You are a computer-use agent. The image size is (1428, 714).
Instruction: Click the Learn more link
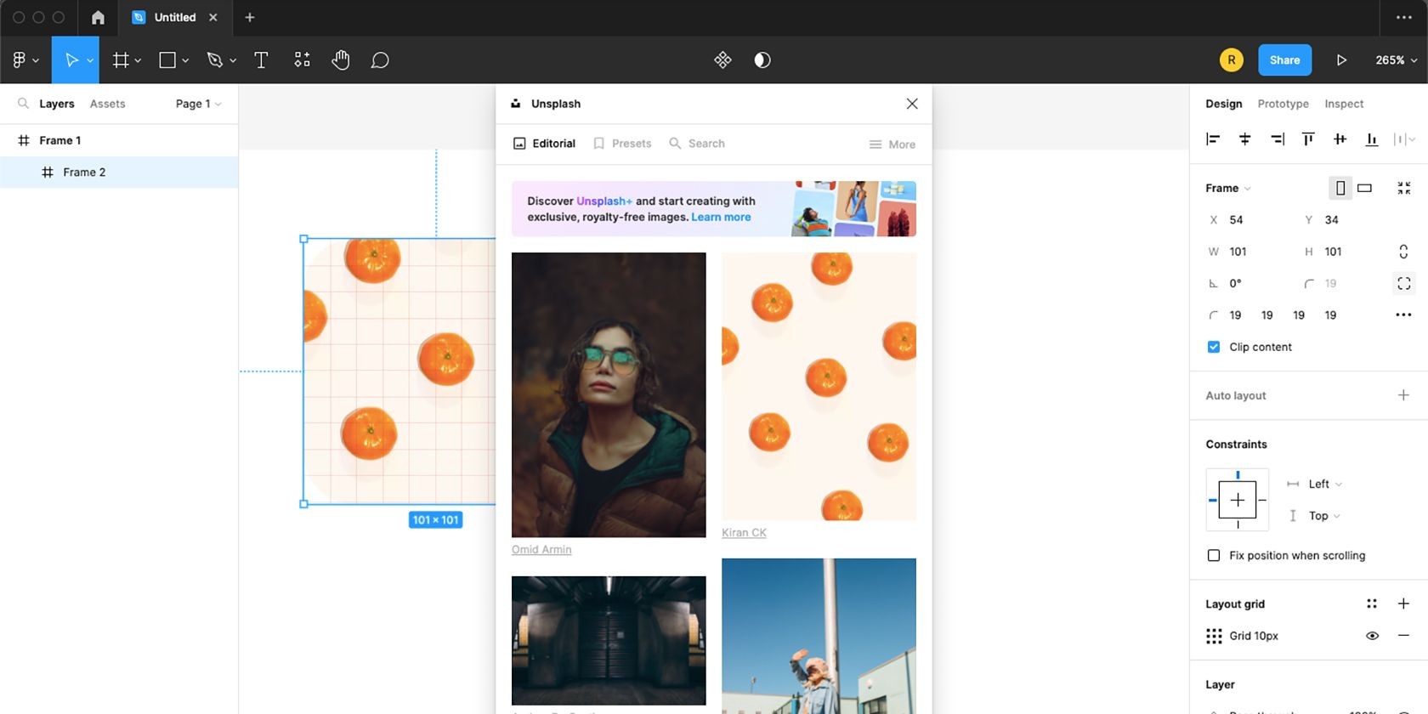[721, 217]
